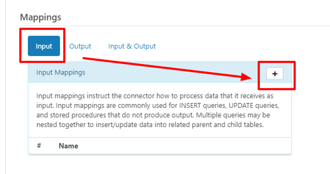Screen dimensions: 330x174
Task: Click the Name column header
Action: (69, 146)
